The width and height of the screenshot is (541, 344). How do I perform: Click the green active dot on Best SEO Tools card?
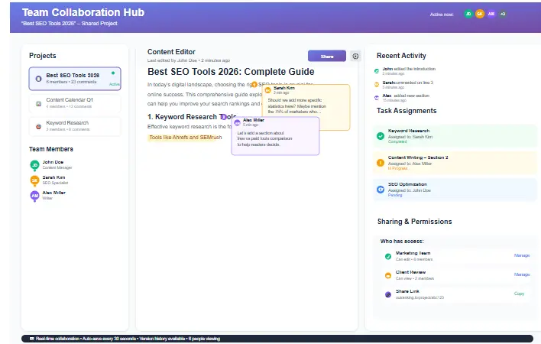point(113,73)
